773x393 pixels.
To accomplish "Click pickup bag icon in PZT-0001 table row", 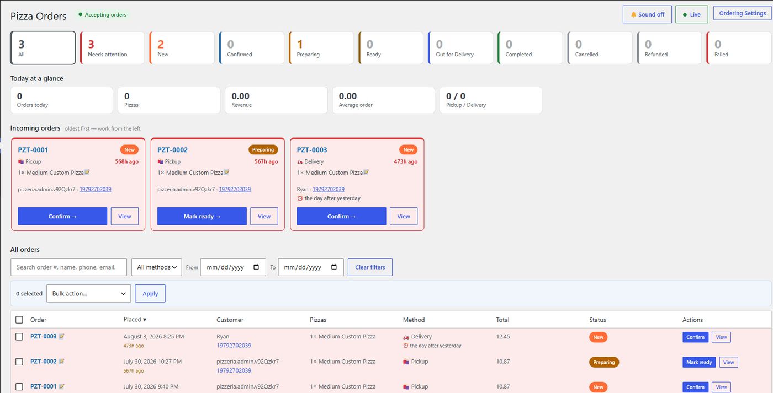I will (x=406, y=387).
